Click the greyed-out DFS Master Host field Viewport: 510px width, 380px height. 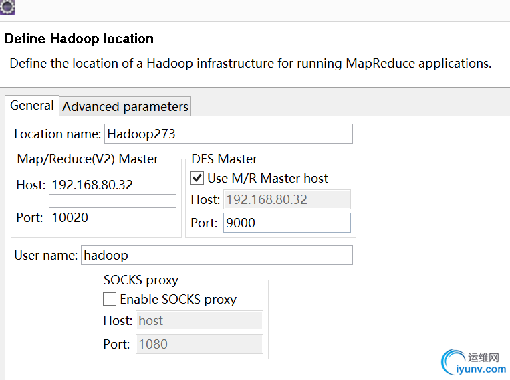pyautogui.click(x=287, y=199)
